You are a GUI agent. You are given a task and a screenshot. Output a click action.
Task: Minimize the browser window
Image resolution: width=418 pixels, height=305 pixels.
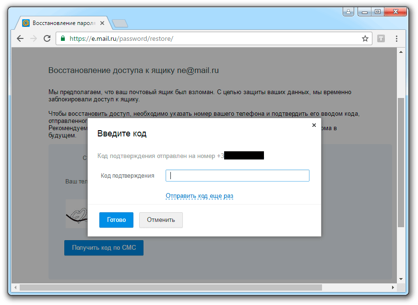pos(364,12)
